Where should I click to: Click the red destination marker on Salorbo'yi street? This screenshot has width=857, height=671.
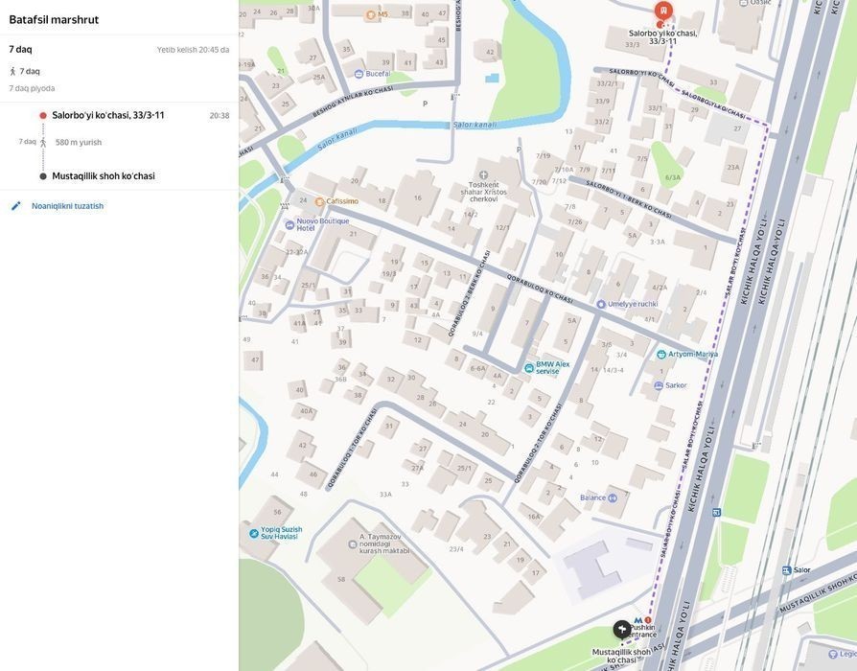(x=663, y=12)
